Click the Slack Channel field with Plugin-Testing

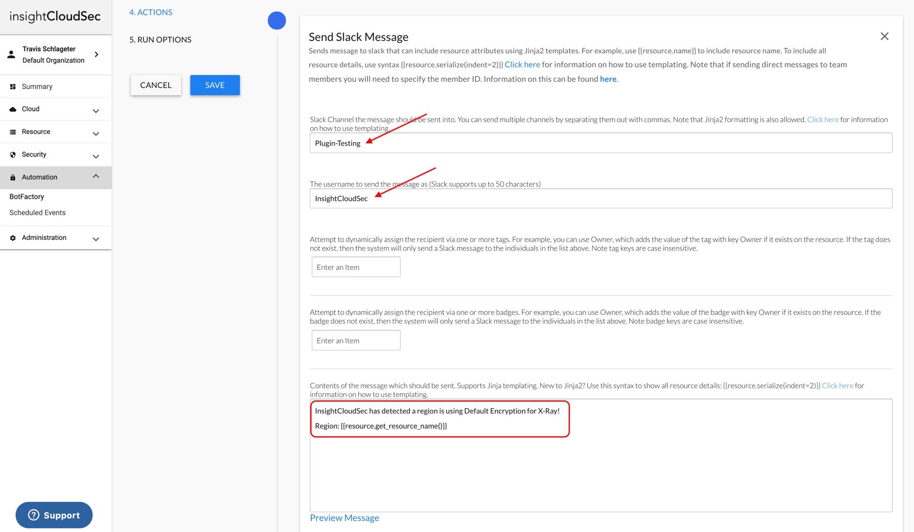point(601,143)
